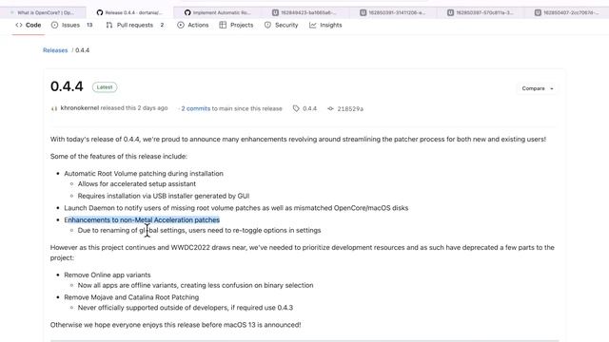Screen dimensions: 609x342
Task: Click the Issues circle icon
Action: [55, 25]
